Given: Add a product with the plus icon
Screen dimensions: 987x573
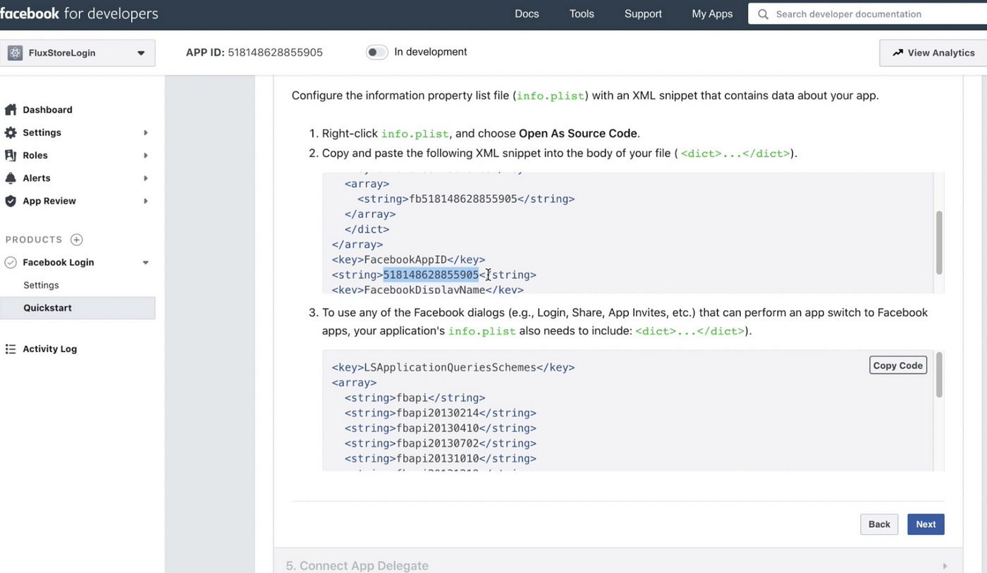Looking at the screenshot, I should point(77,240).
